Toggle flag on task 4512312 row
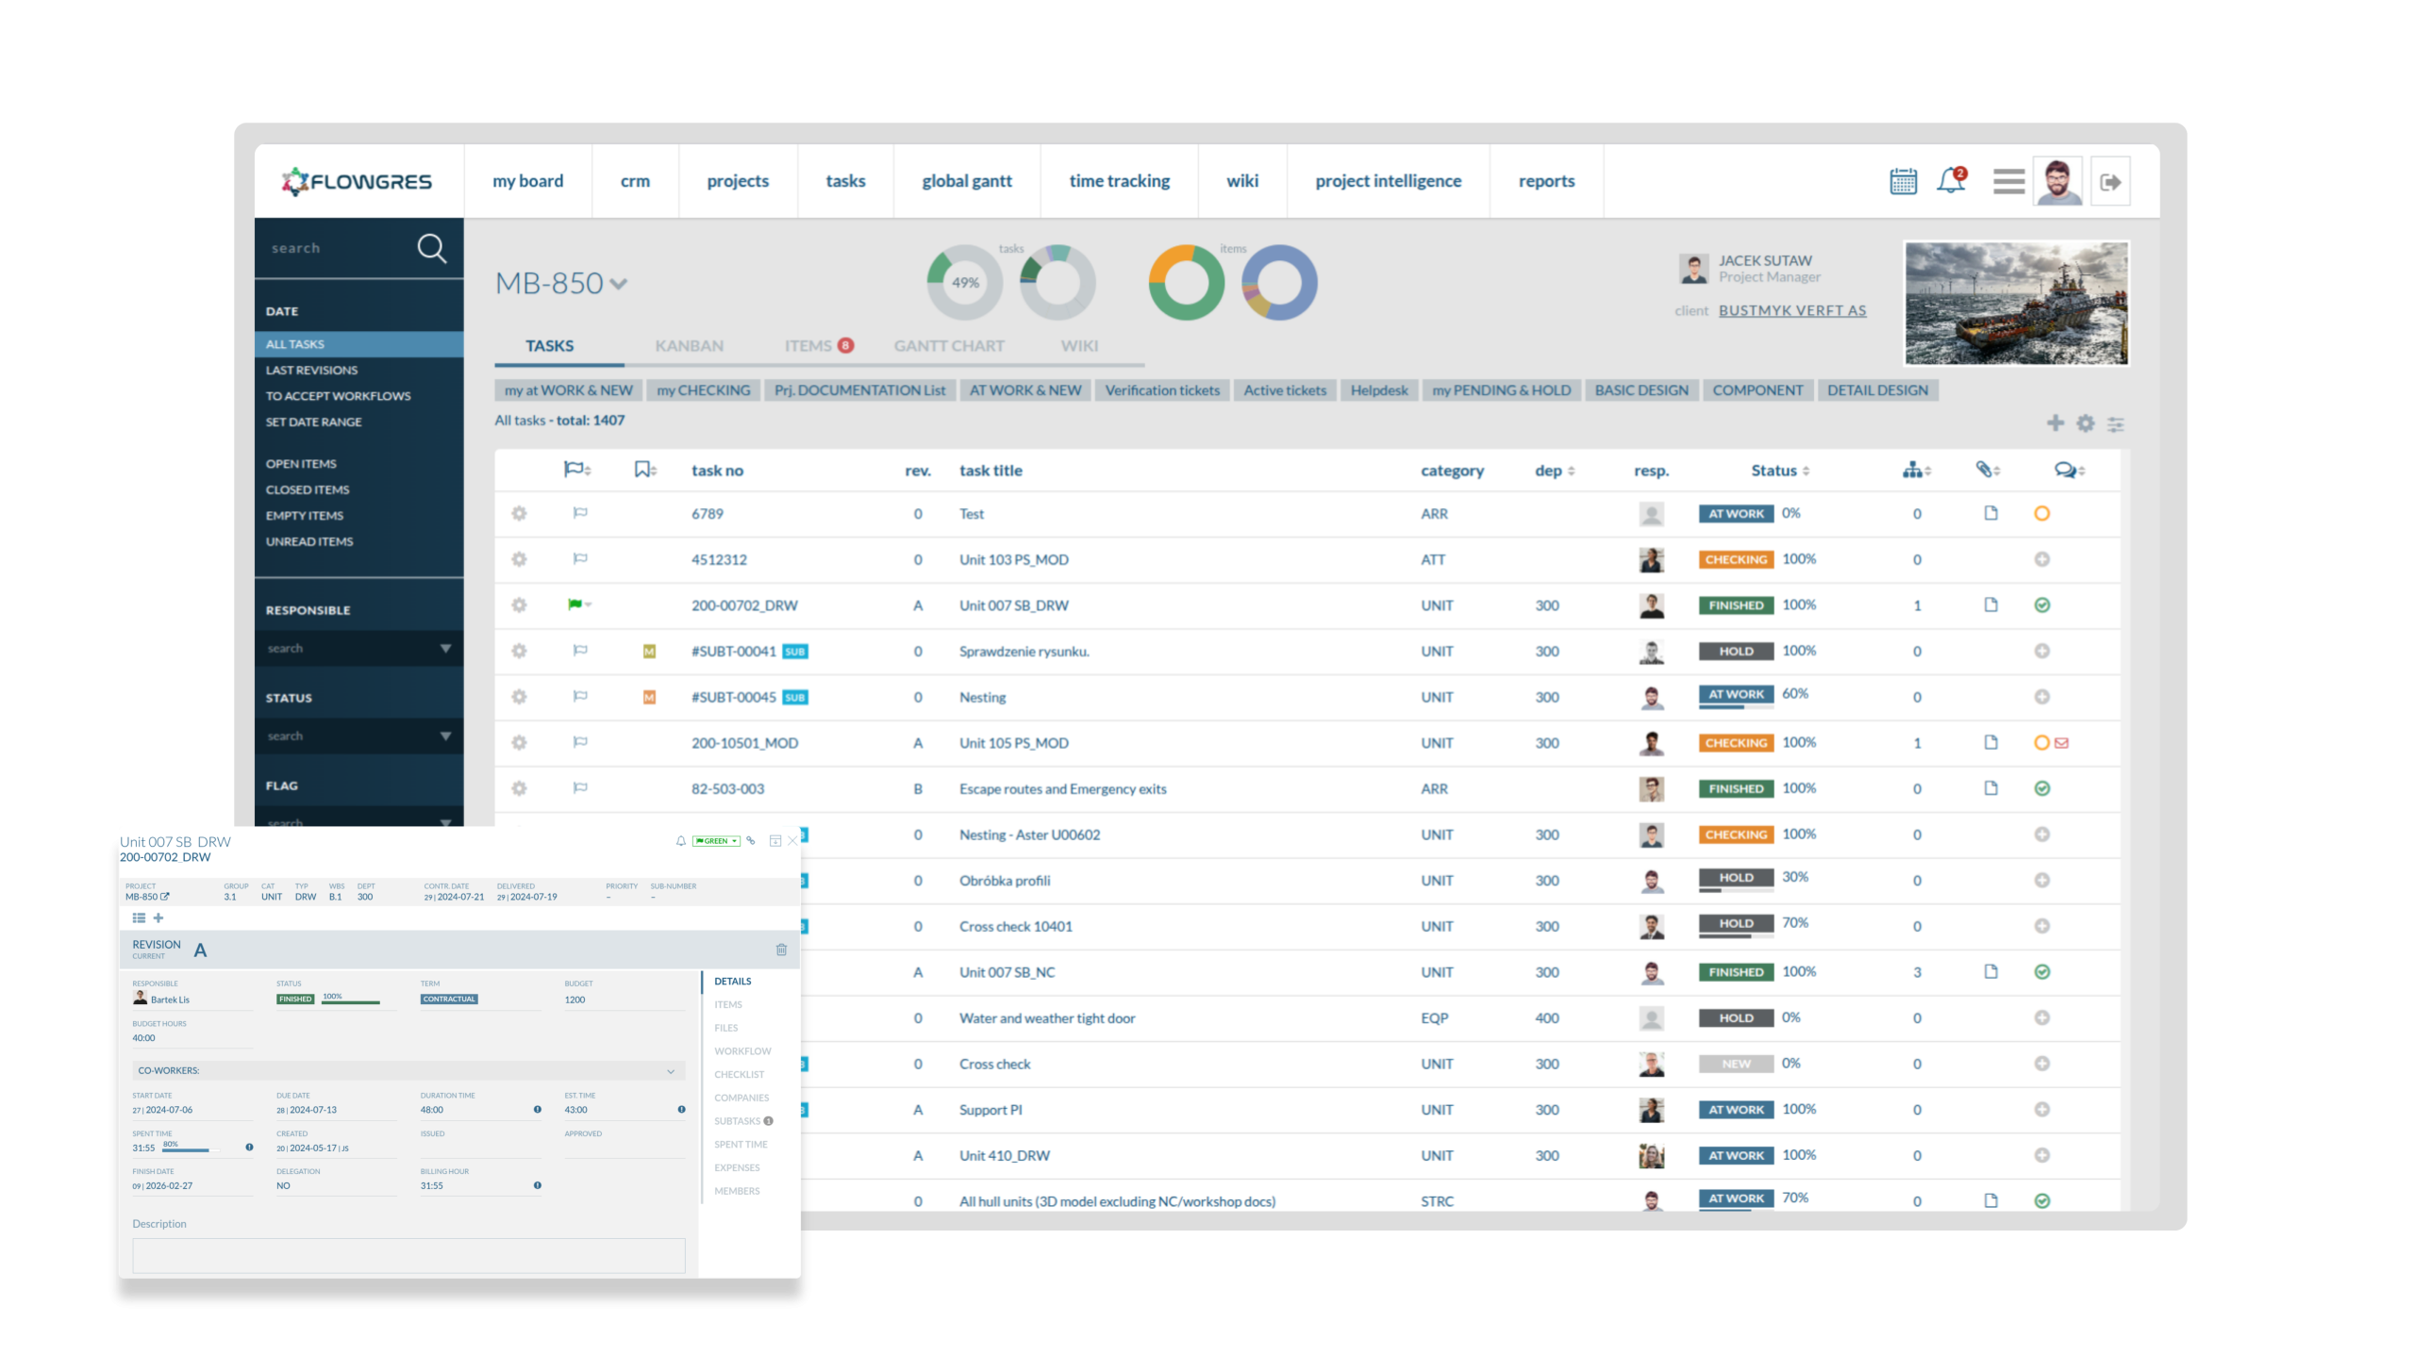 (x=580, y=559)
